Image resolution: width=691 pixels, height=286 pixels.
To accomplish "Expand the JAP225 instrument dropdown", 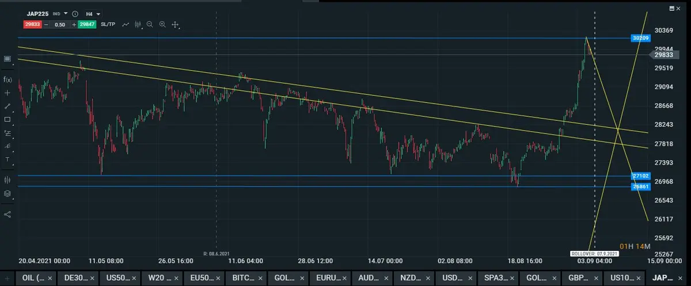I will 65,13.
